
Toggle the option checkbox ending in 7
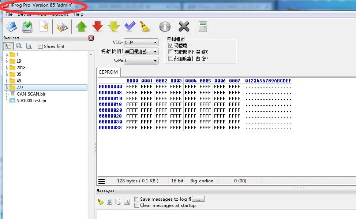click(x=170, y=59)
